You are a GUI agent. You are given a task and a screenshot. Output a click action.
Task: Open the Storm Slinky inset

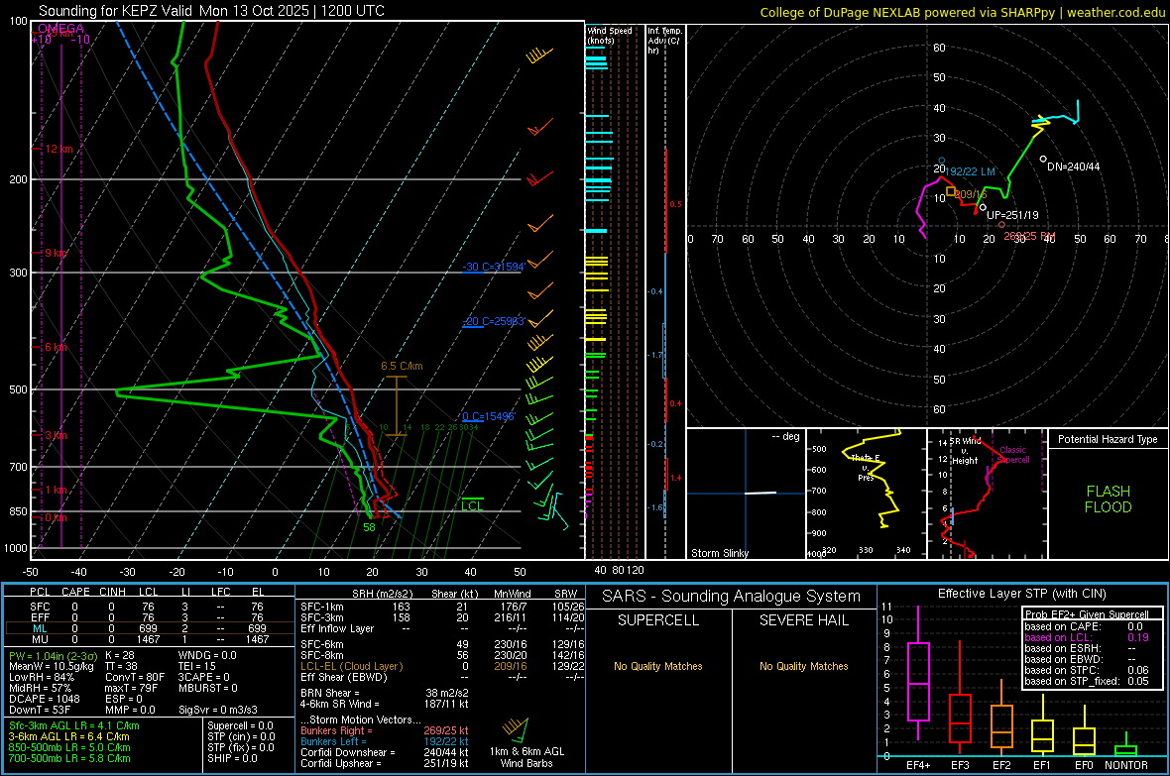click(746, 494)
